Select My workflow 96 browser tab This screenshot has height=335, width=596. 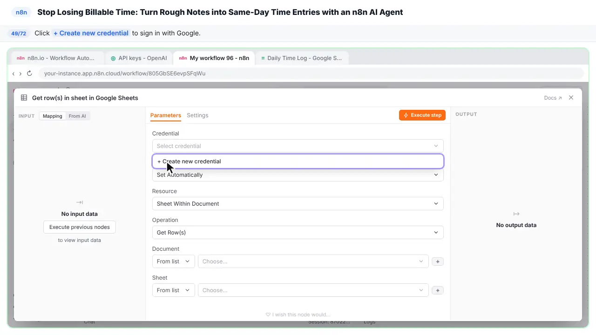(214, 58)
